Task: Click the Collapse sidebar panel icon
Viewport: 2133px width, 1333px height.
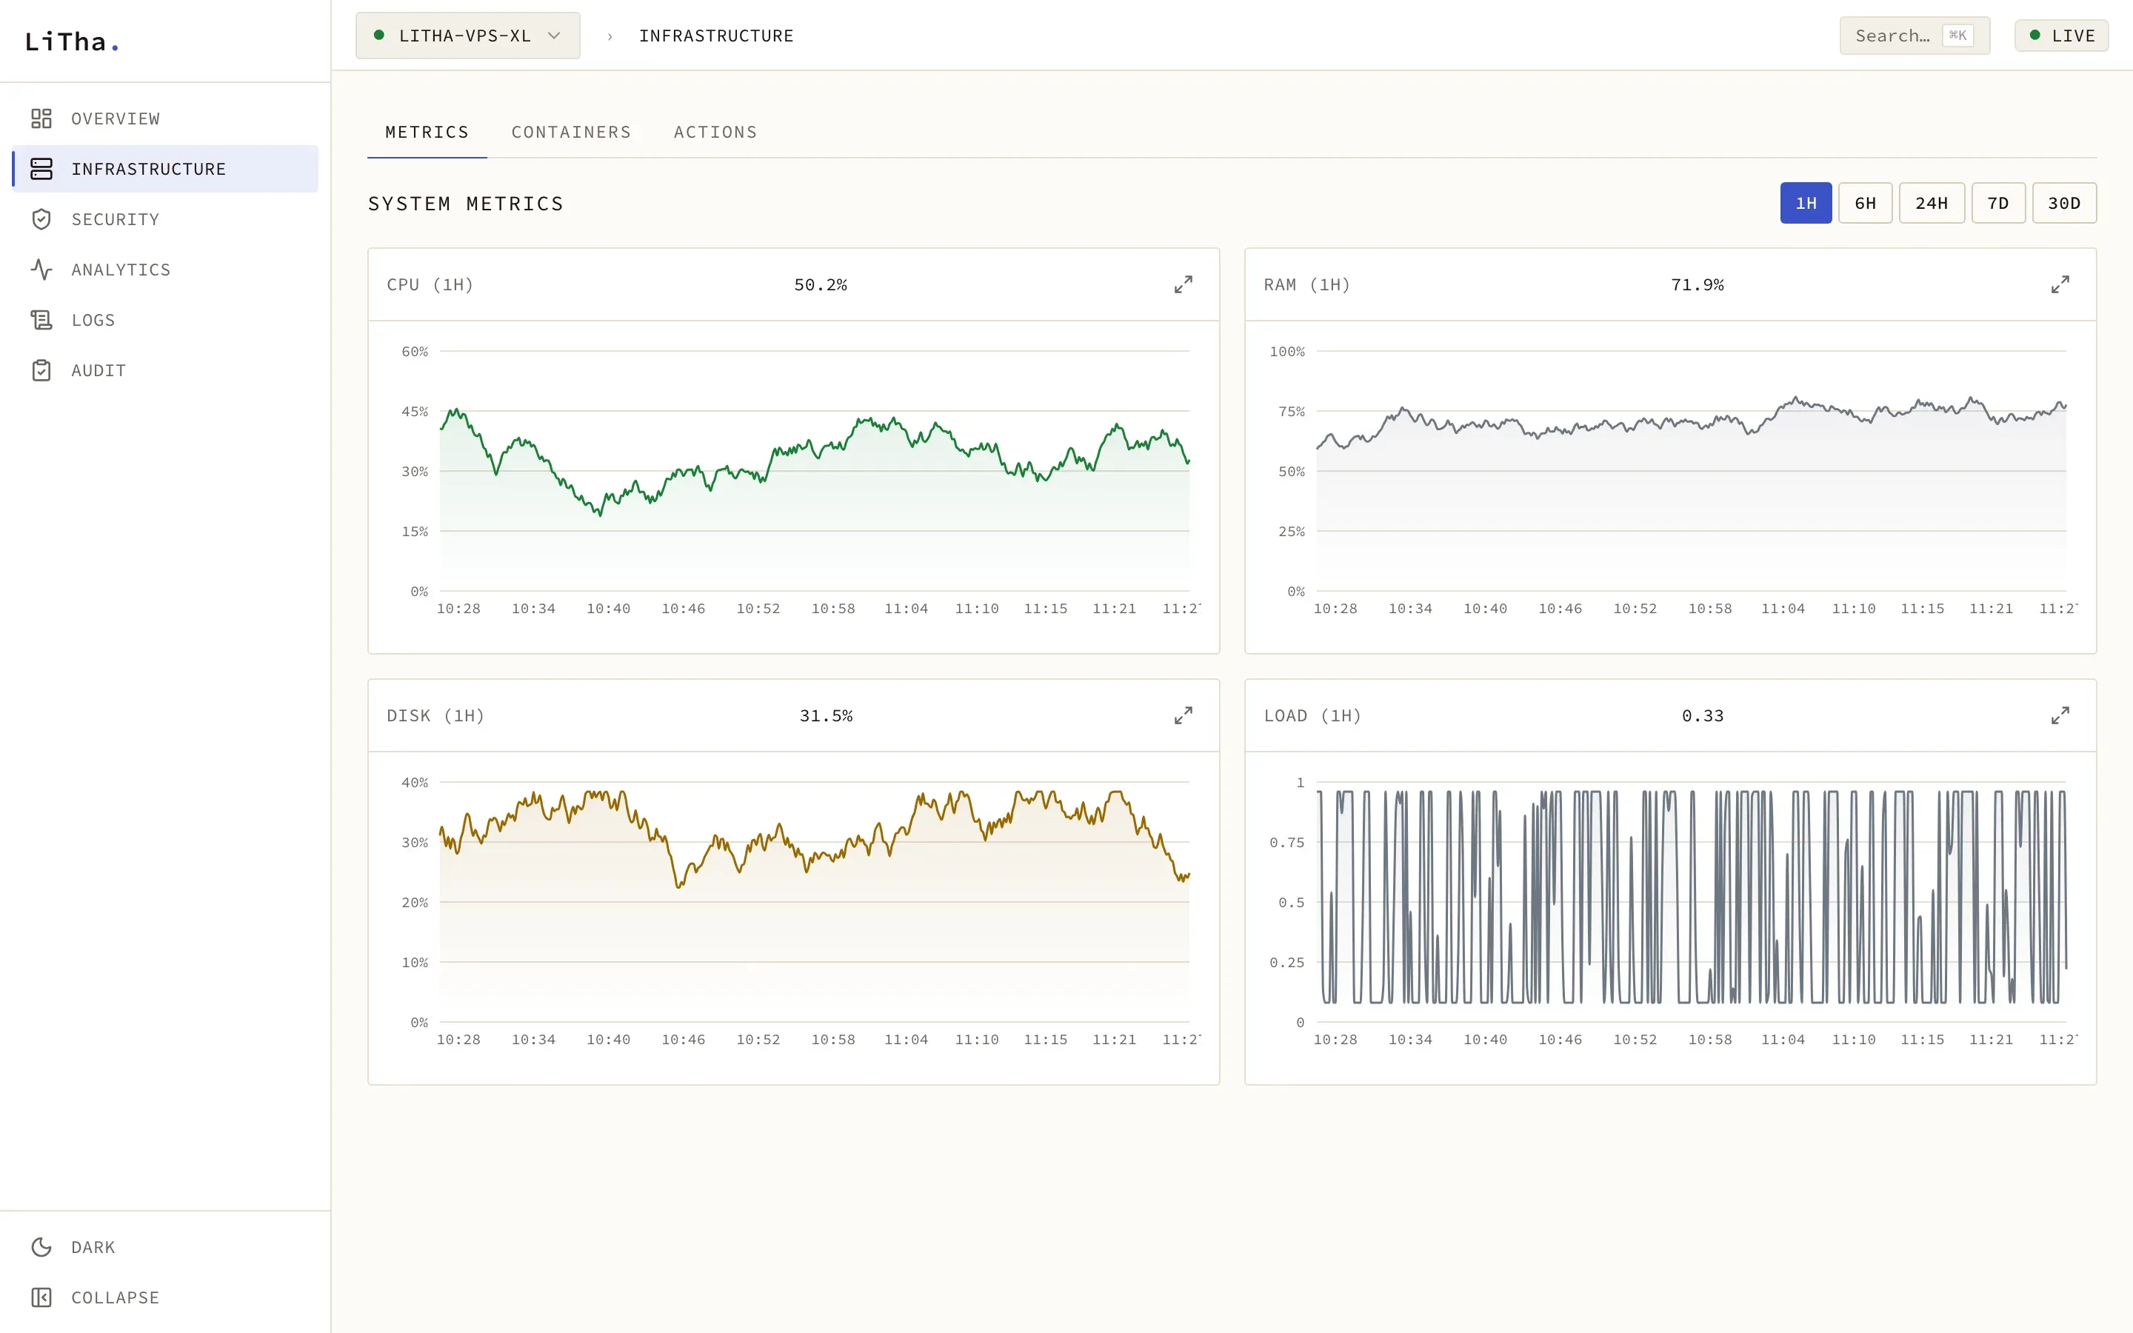Action: tap(41, 1297)
